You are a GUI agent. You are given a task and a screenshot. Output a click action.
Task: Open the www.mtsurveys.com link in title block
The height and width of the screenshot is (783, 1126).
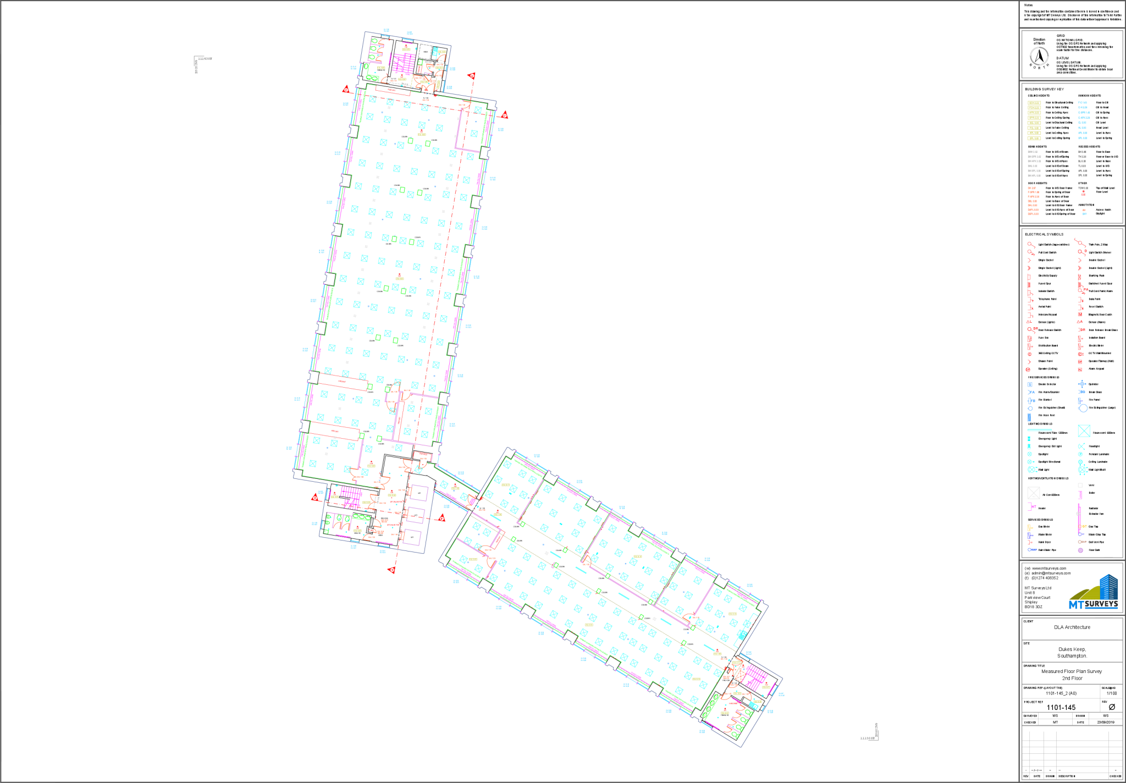tap(1050, 568)
